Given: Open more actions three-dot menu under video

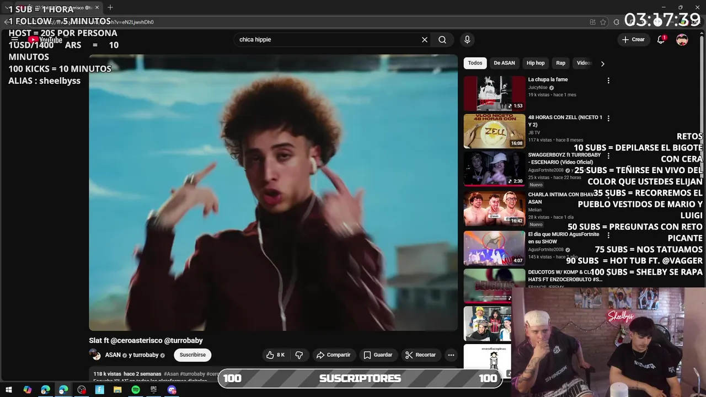Looking at the screenshot, I should 451,355.
